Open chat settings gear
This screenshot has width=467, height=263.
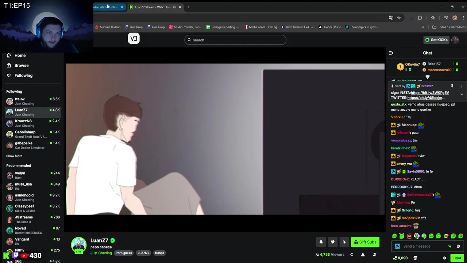[444, 258]
